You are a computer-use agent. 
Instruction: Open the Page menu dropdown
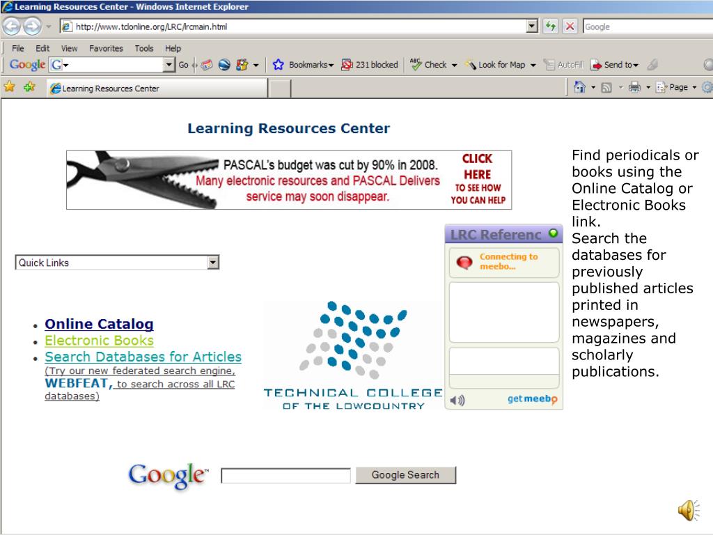coord(676,87)
